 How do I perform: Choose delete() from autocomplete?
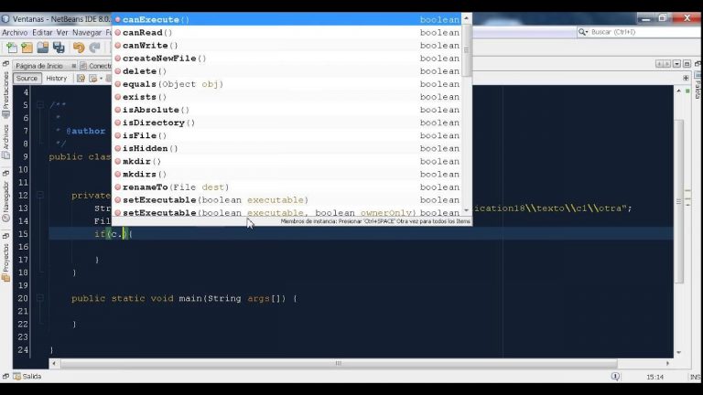[287, 71]
